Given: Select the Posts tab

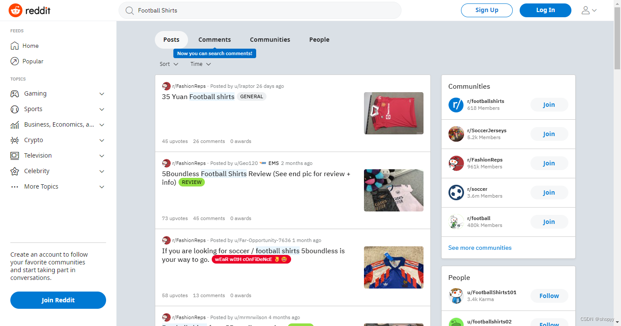Looking at the screenshot, I should click(x=171, y=40).
